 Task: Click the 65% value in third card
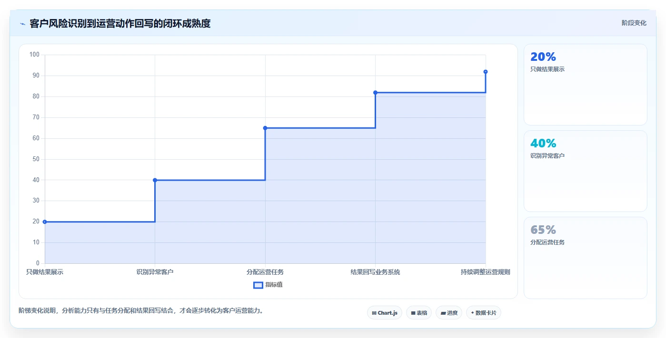point(543,230)
